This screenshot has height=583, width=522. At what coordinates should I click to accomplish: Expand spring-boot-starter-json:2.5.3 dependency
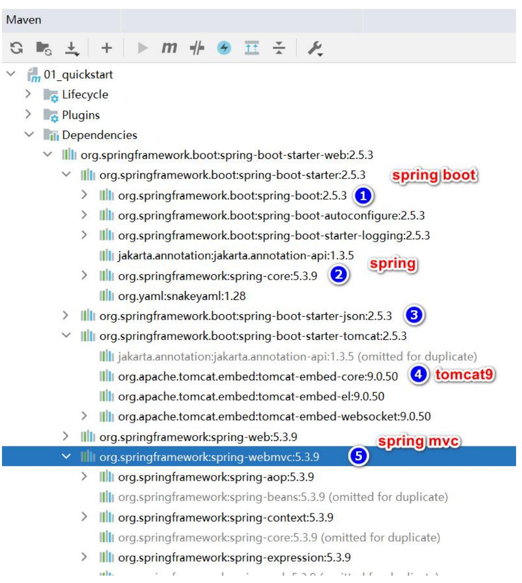(x=66, y=315)
